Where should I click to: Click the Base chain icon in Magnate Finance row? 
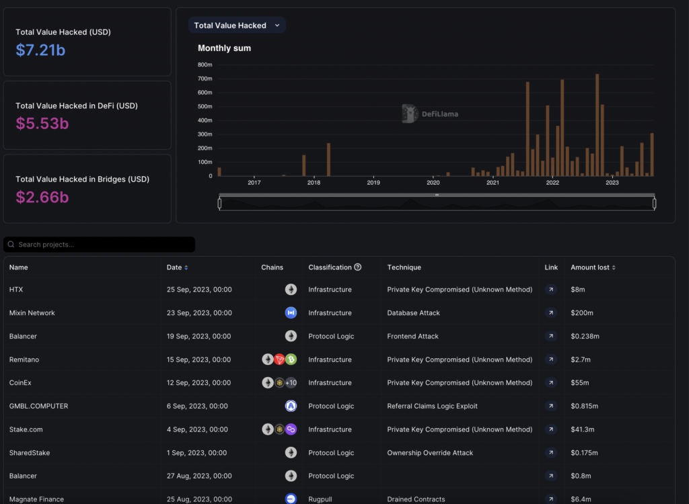pyautogui.click(x=291, y=499)
